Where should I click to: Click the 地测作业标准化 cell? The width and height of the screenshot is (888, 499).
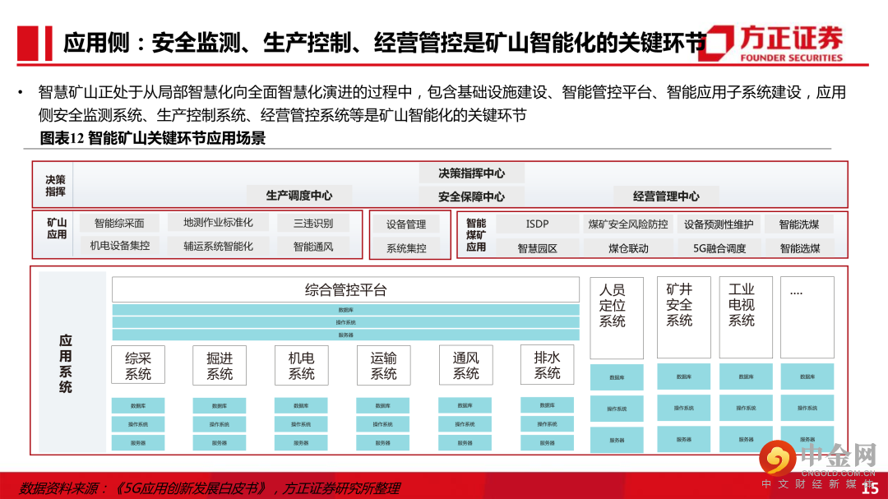coord(218,223)
